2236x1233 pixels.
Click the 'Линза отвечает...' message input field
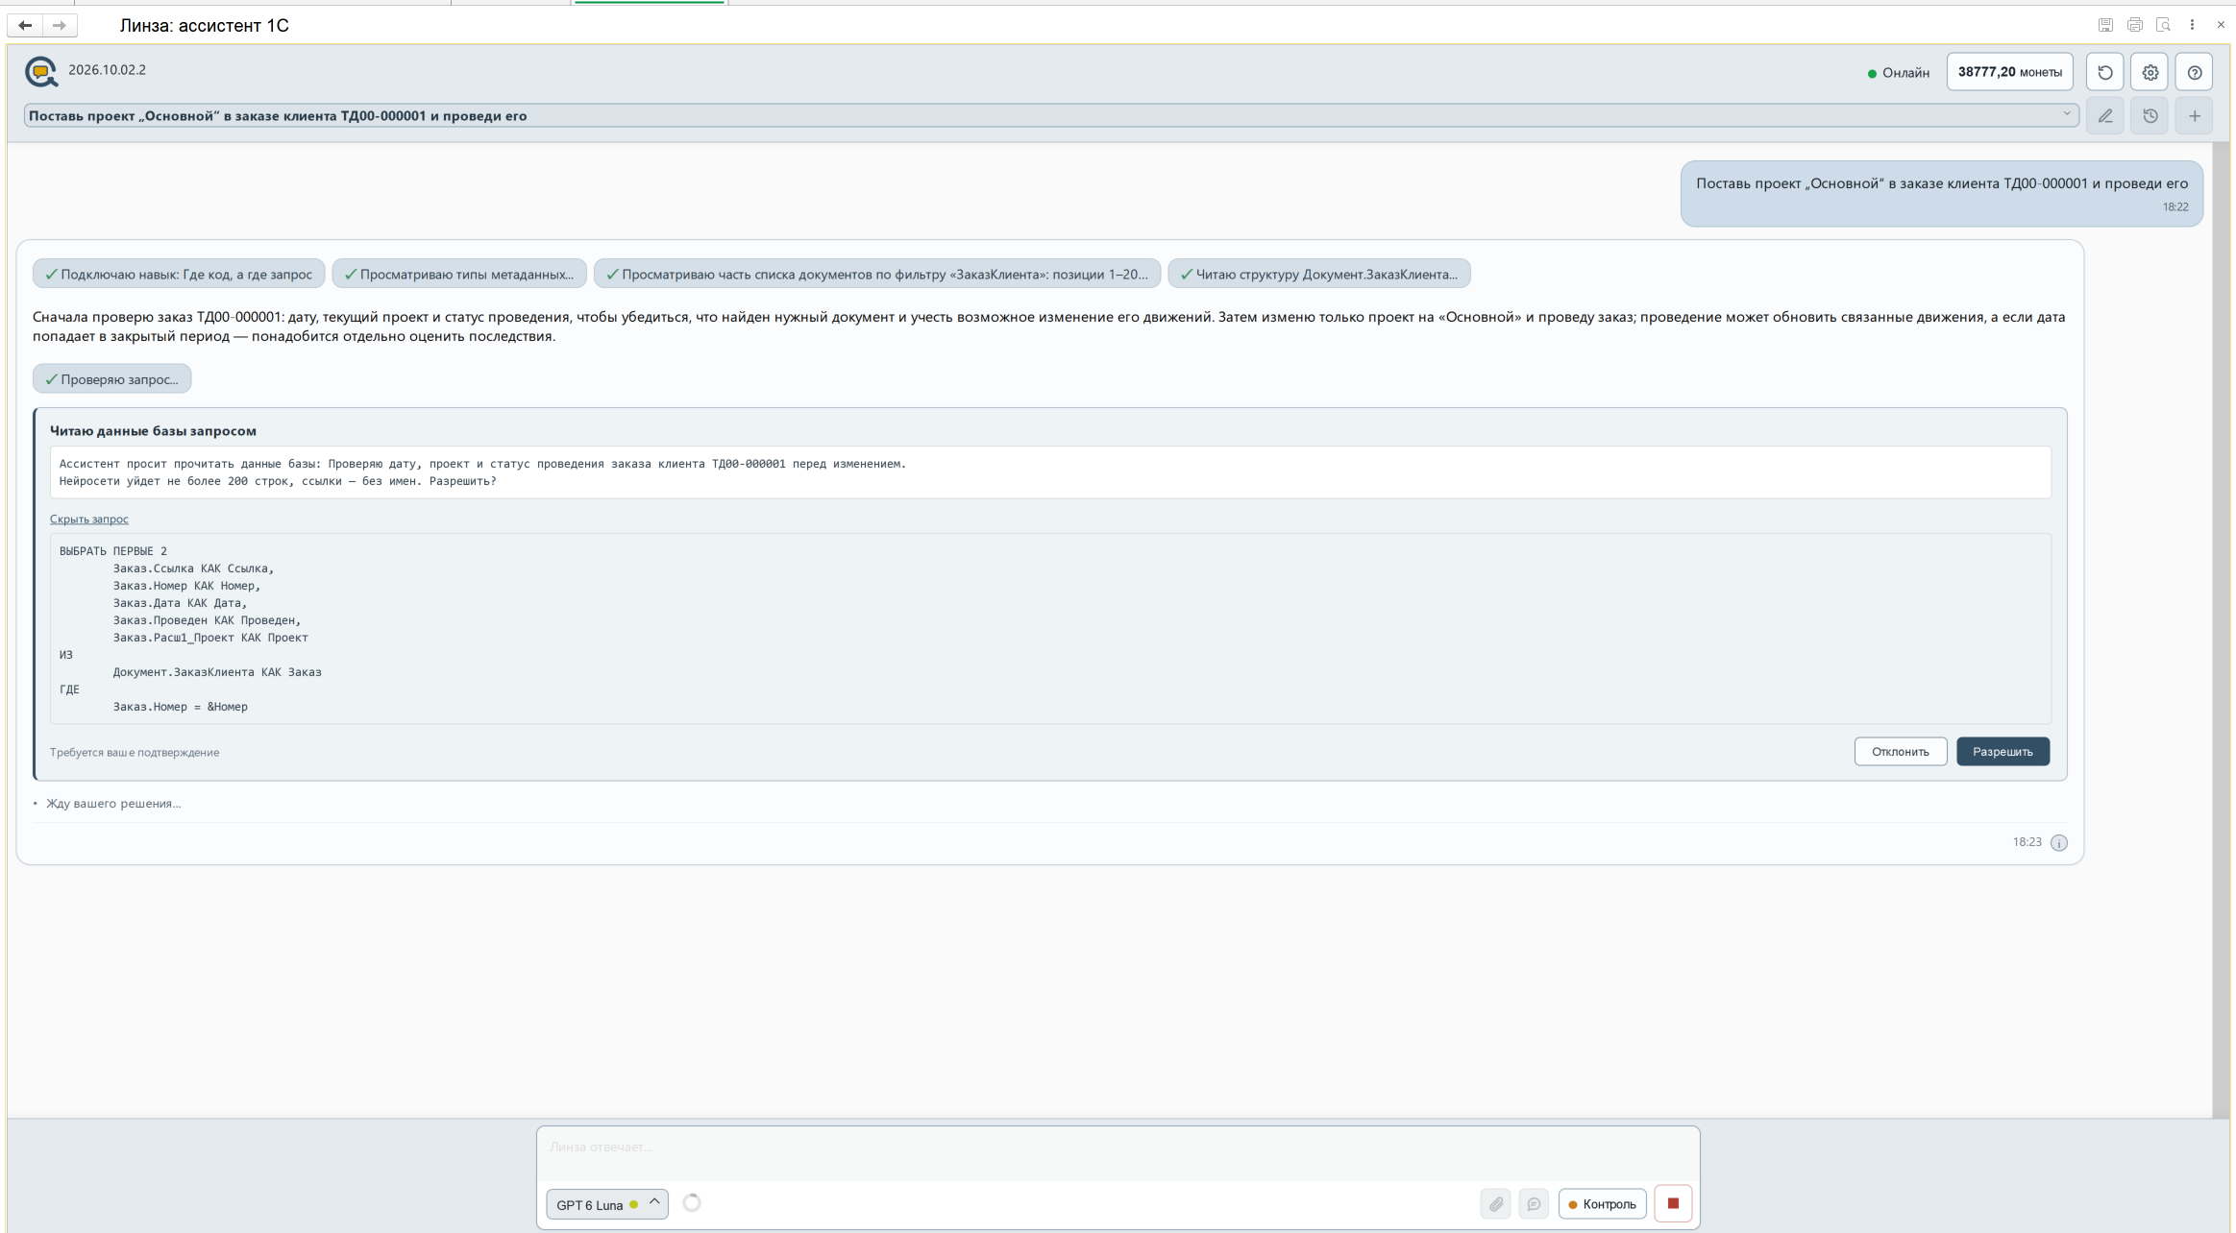(x=1118, y=1153)
